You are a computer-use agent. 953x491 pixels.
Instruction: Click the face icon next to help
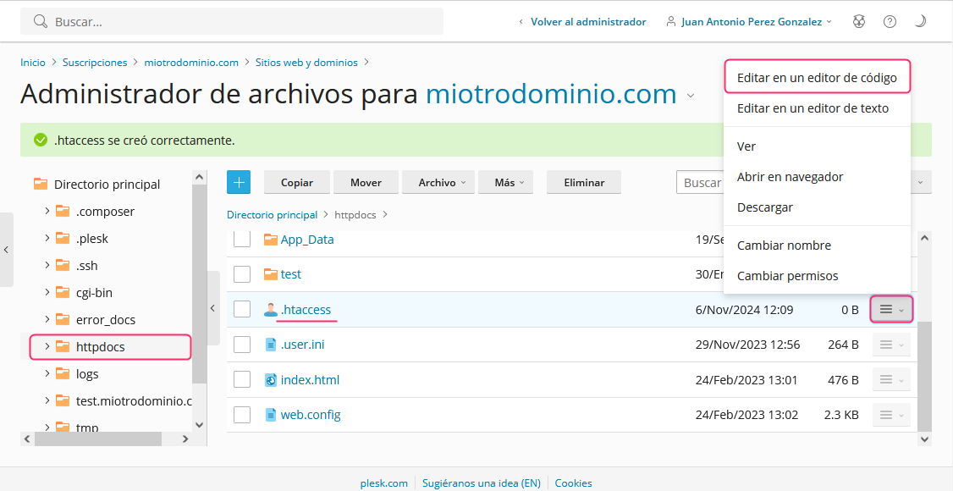pos(859,22)
